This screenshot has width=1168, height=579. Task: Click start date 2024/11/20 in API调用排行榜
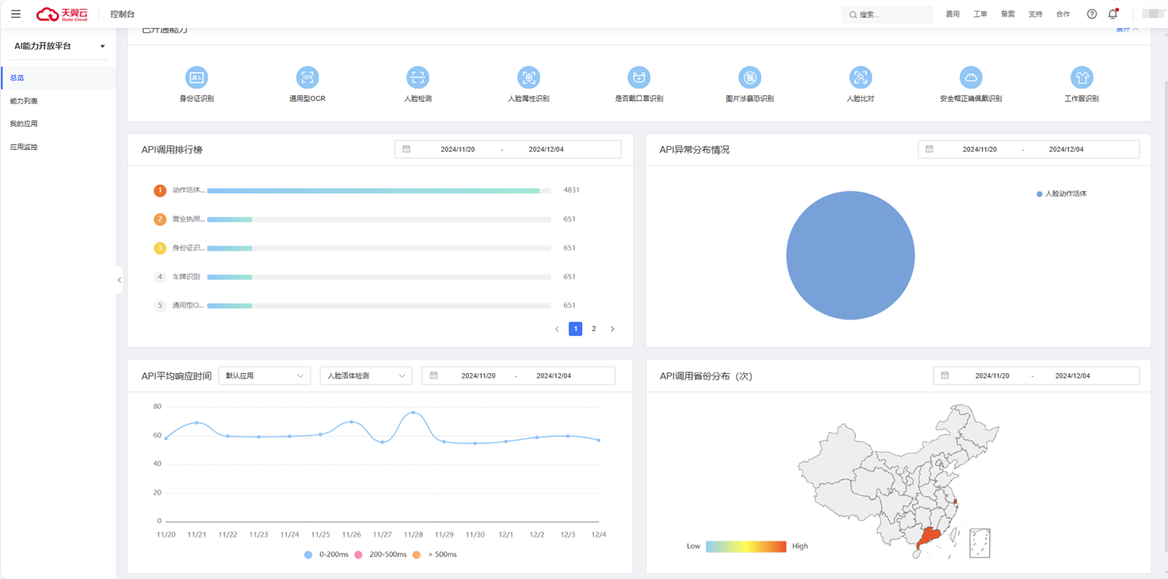[458, 149]
